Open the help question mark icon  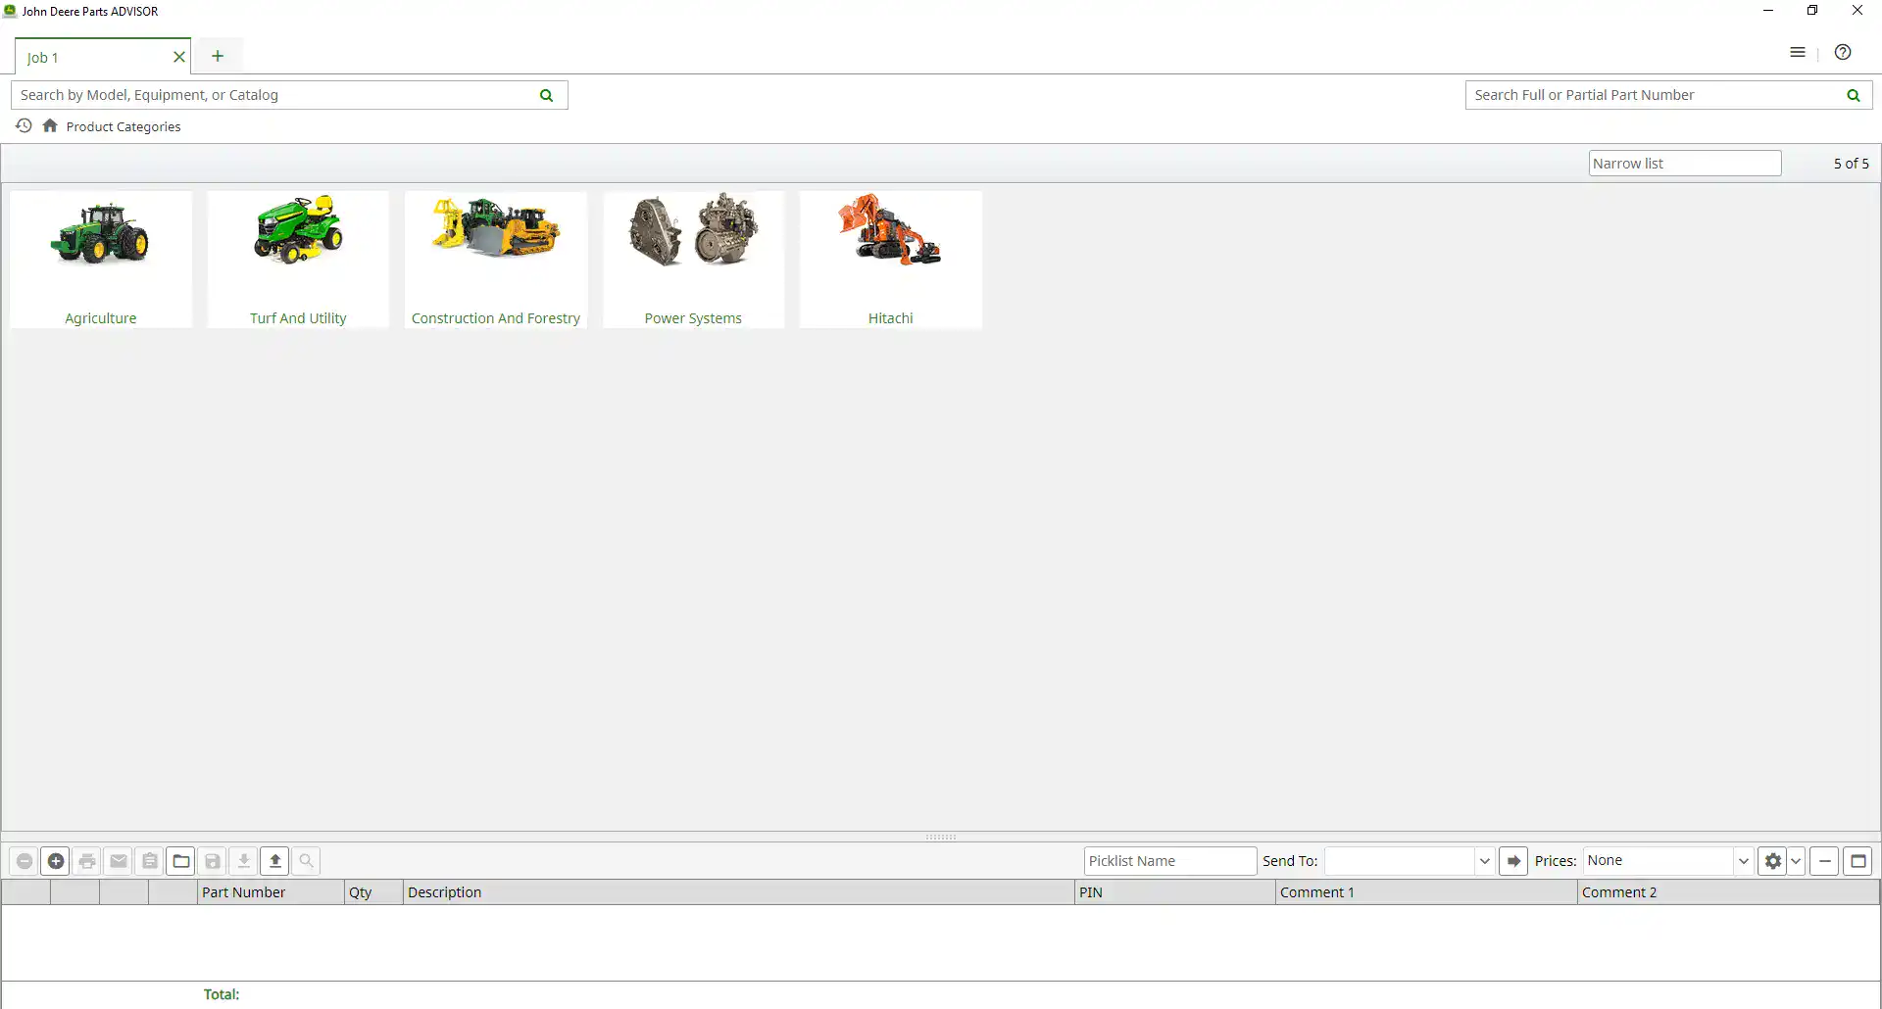1843,53
